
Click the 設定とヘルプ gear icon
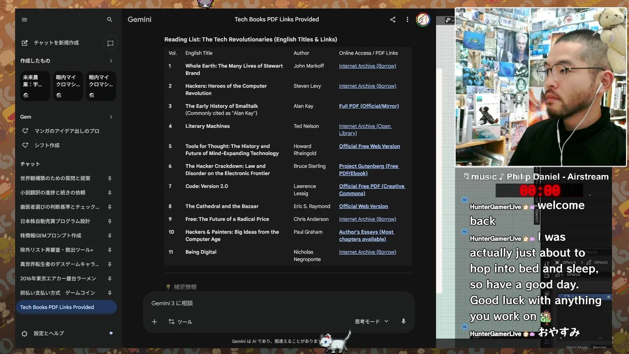[25, 333]
